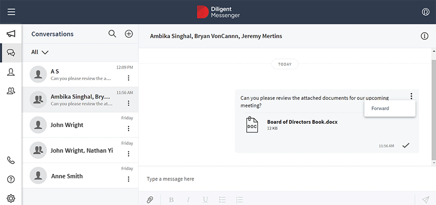Screen dimensions: 436x205
Task: Attach a file using paperclip icon
Action: tap(150, 200)
